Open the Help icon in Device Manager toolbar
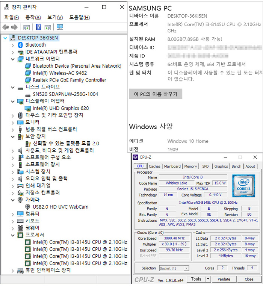This screenshot has width=263, height=286. pyautogui.click(x=38, y=27)
